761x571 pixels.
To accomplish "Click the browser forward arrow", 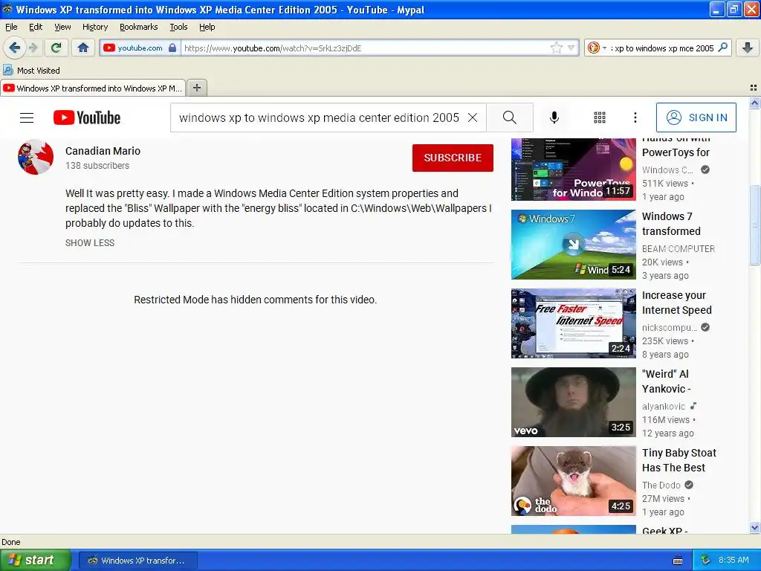I will coord(33,48).
